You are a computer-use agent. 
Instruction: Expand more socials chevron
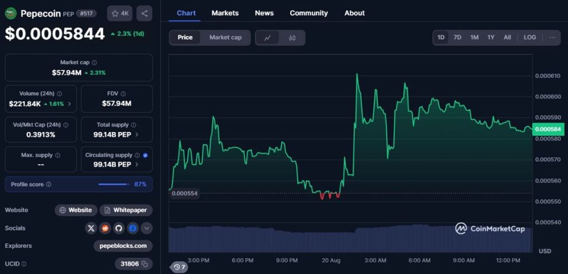pos(146,228)
